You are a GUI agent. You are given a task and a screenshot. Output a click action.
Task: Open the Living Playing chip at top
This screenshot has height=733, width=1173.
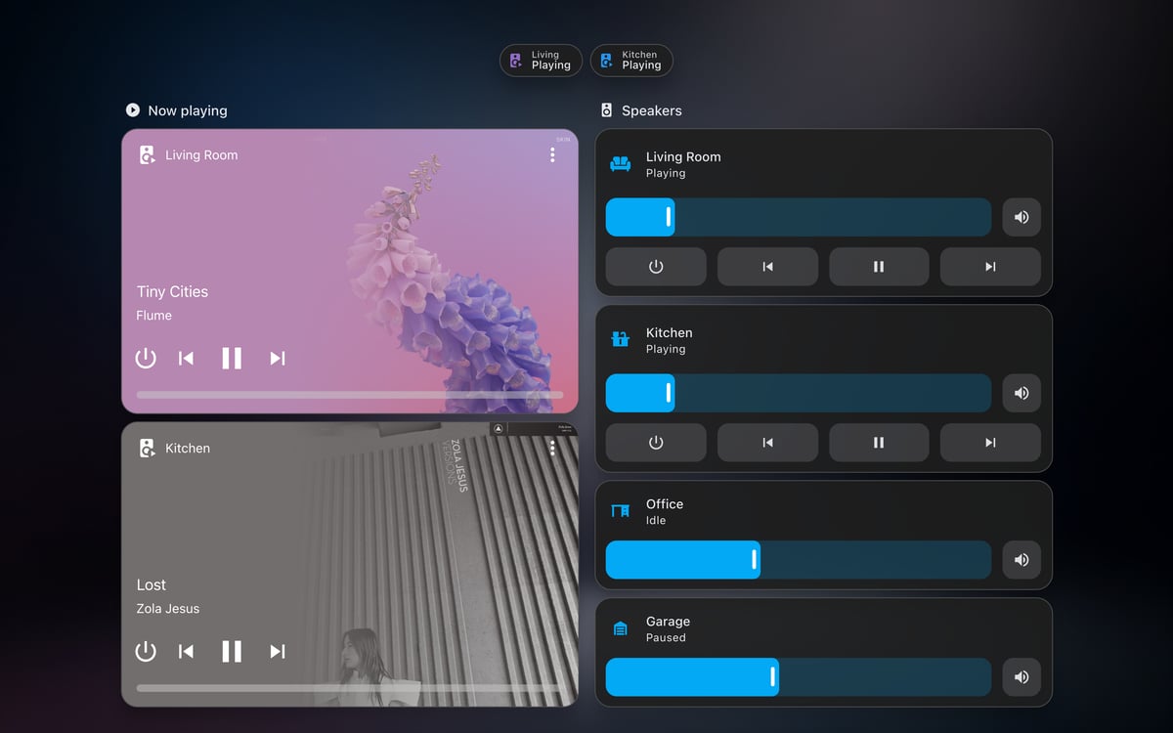(x=541, y=61)
